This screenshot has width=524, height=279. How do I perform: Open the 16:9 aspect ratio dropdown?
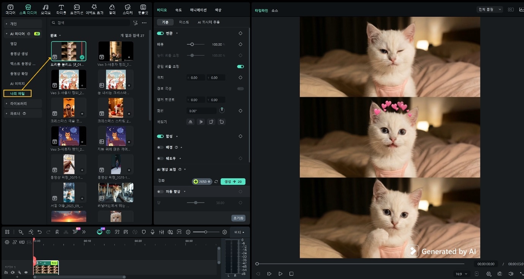coord(461,274)
